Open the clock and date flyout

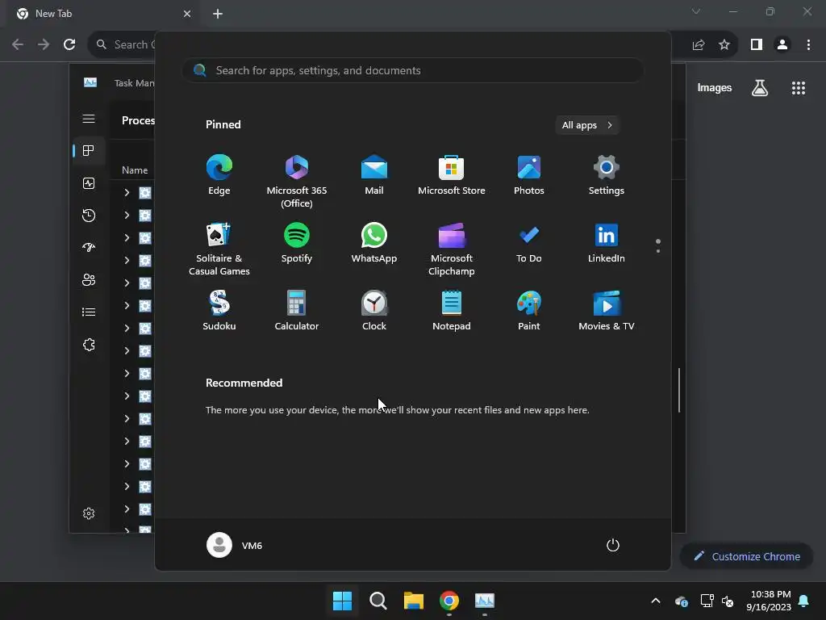[x=769, y=601]
